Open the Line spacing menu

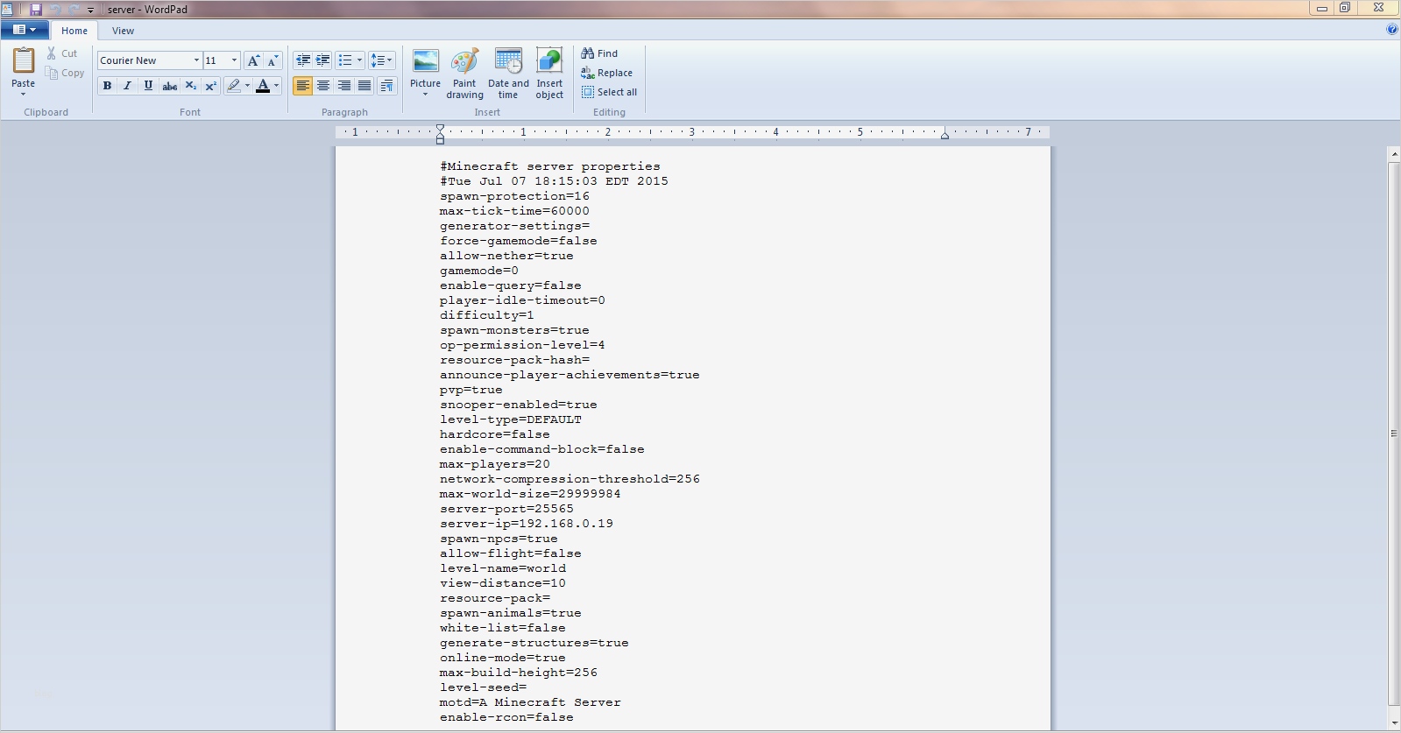[382, 60]
